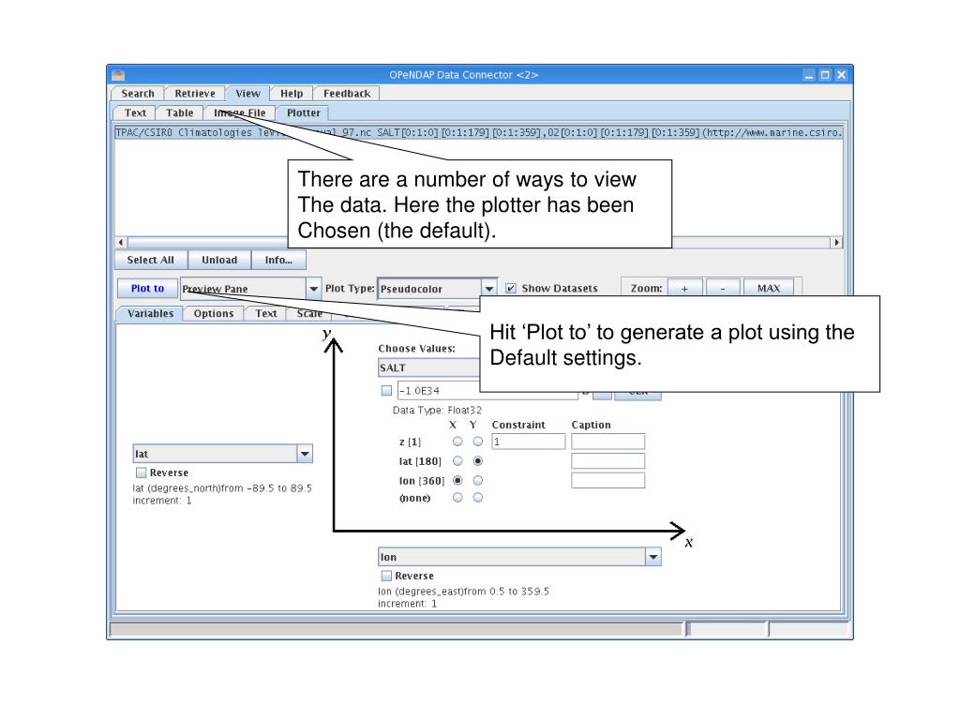This screenshot has height=720, width=960.
Task: Select the TPAC/CSIRO Climatologies dataset row
Action: click(479, 132)
